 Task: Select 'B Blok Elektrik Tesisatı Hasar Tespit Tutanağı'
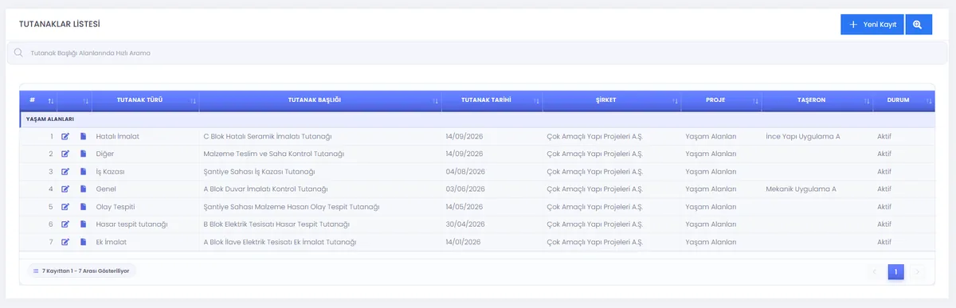coord(277,224)
